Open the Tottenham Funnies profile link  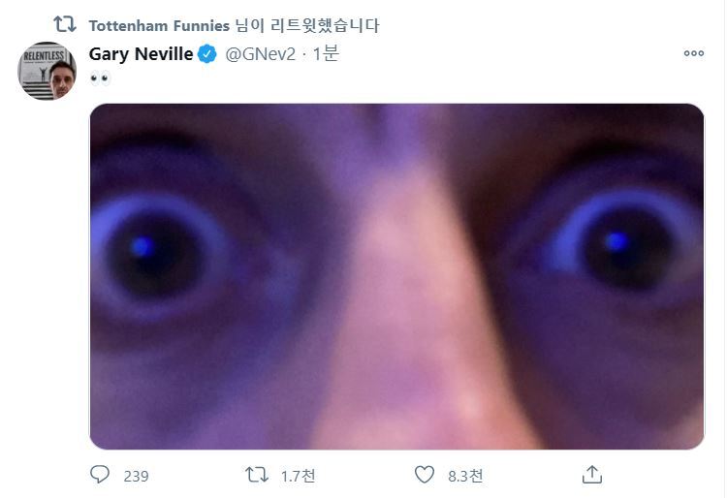[x=159, y=25]
